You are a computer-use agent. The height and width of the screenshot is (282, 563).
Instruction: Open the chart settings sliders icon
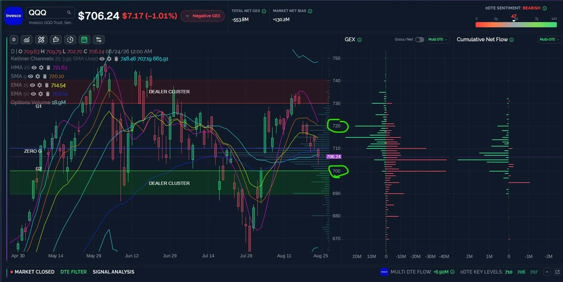pyautogui.click(x=99, y=40)
